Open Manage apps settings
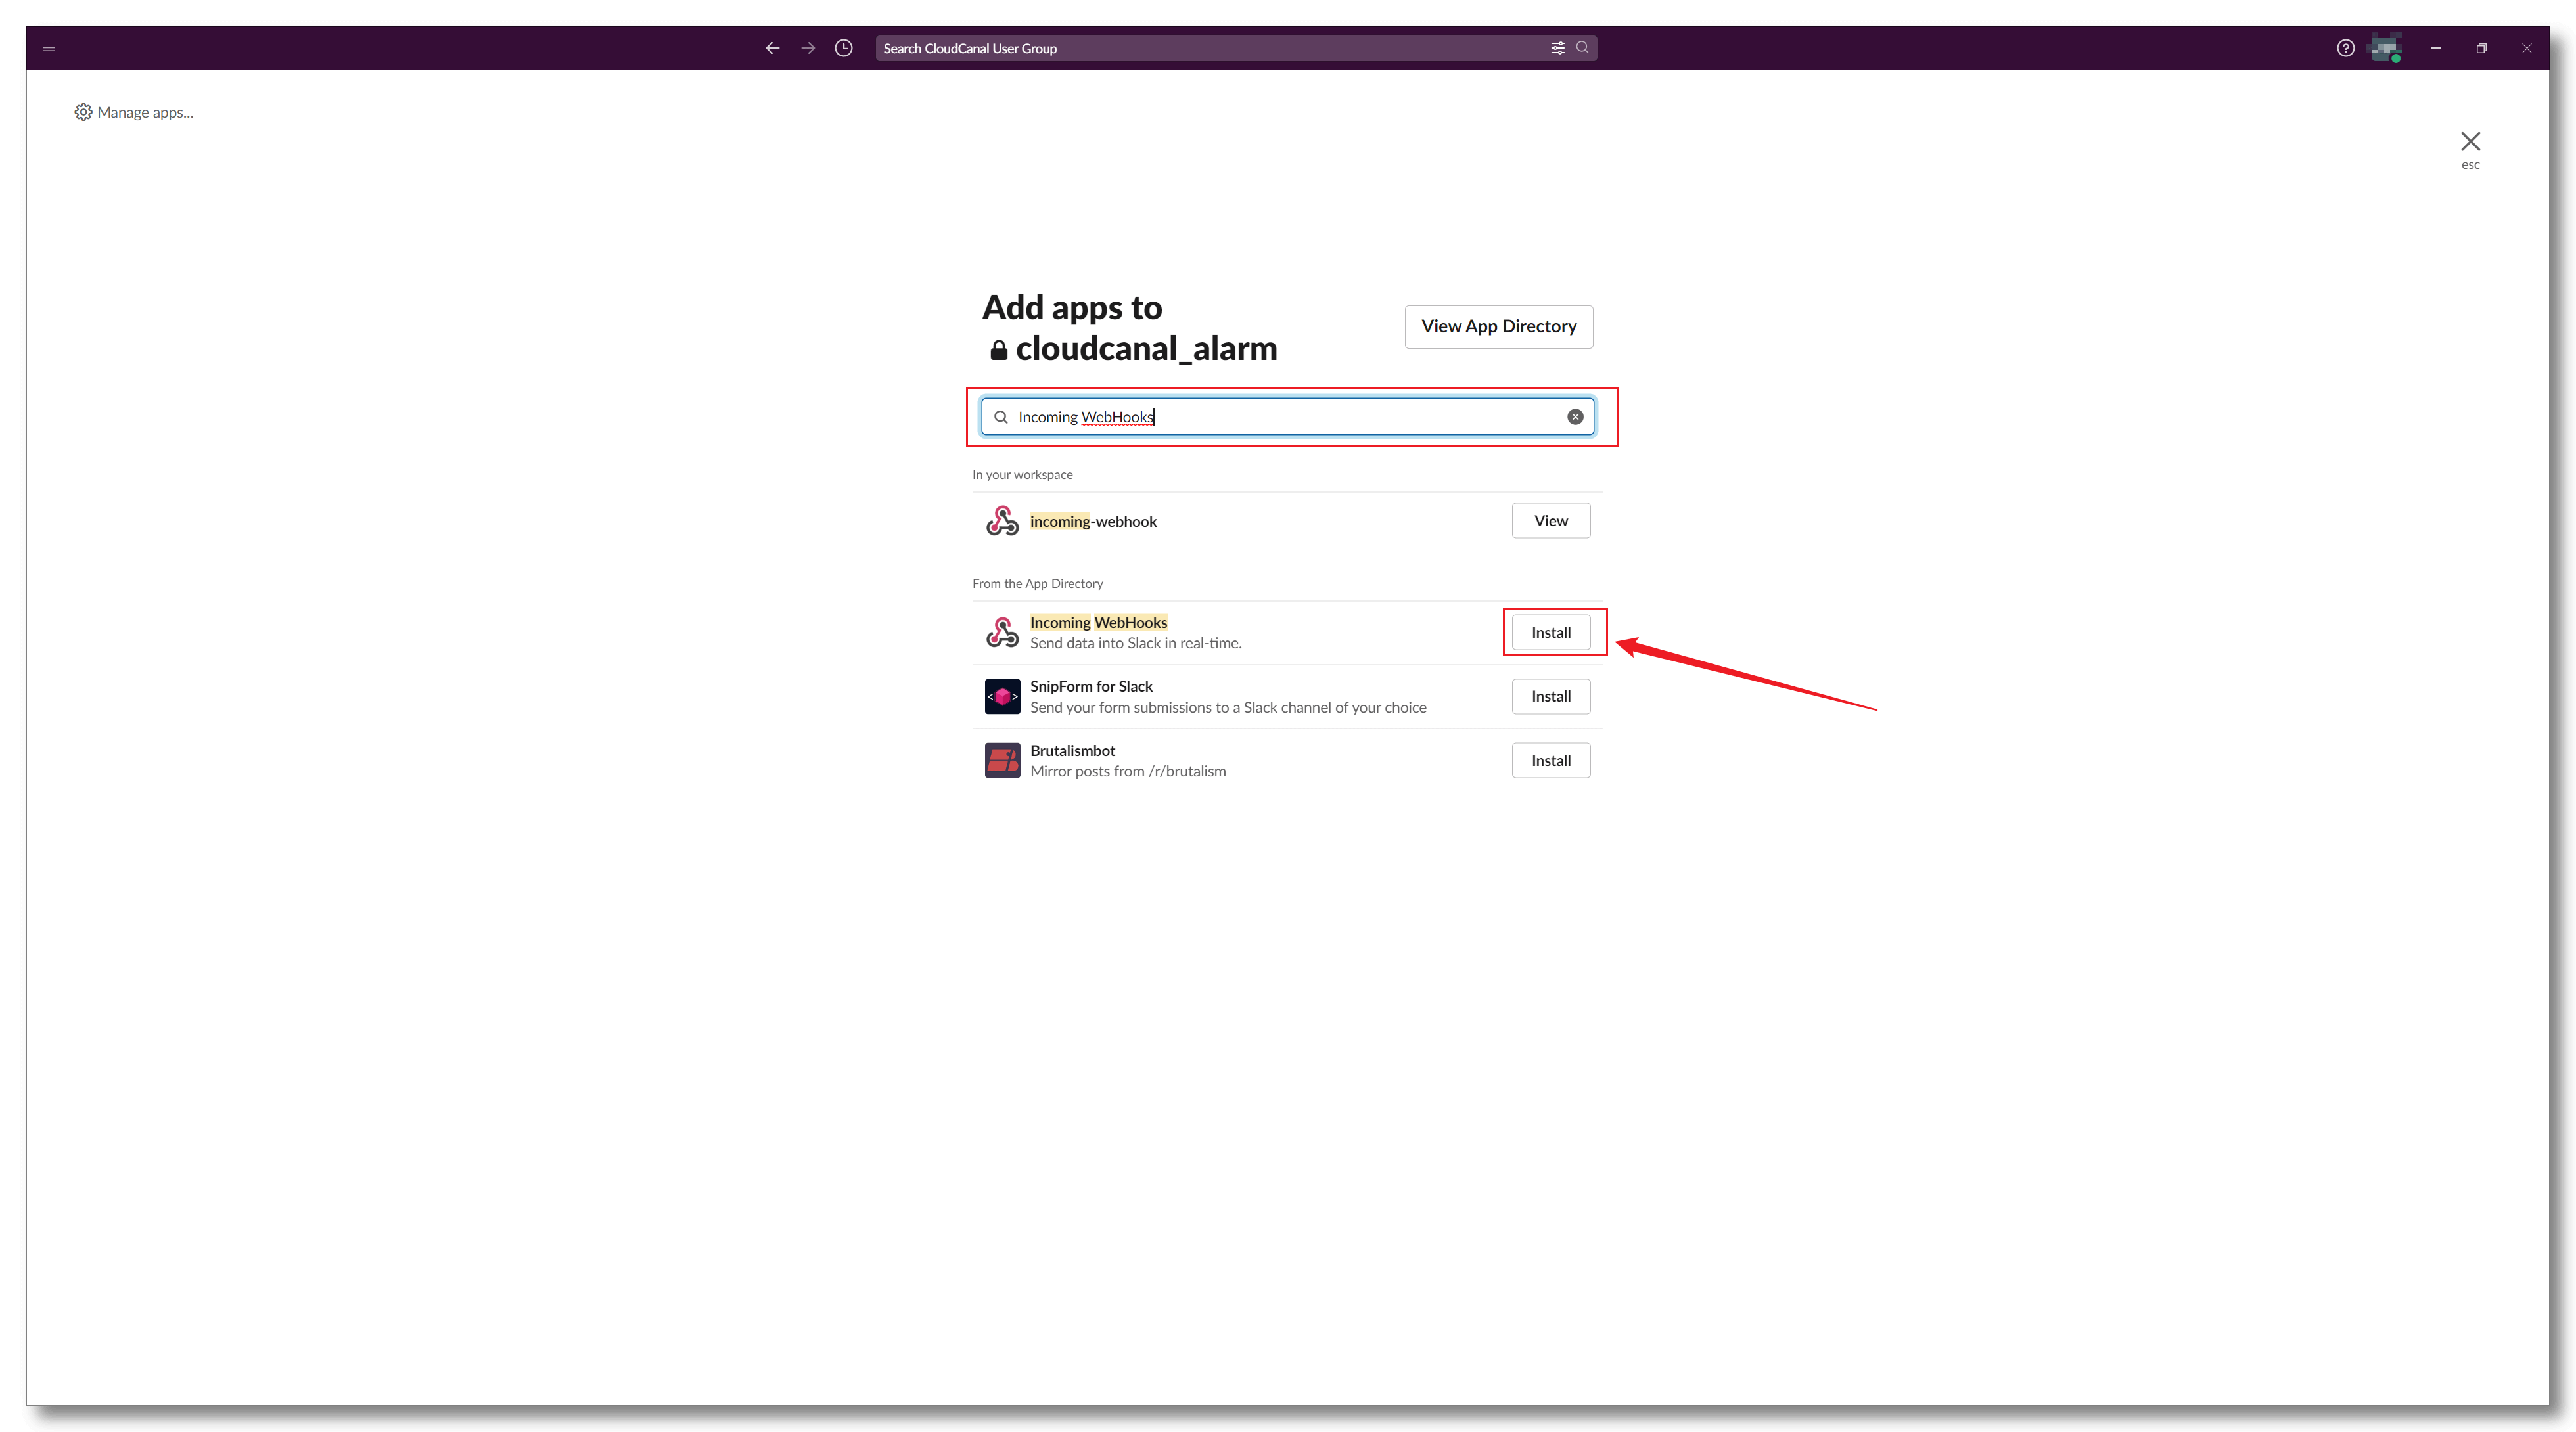This screenshot has width=2576, height=1432. 134,112
